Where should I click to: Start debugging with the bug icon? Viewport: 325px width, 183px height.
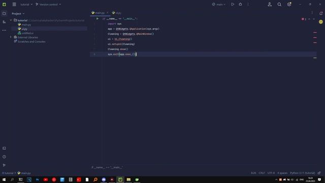pos(240,5)
